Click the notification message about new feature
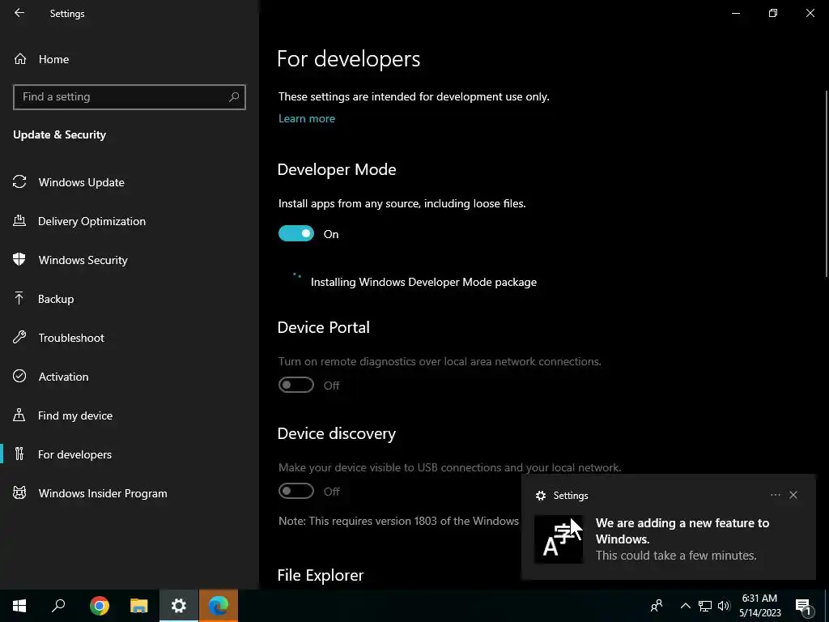 [682, 539]
